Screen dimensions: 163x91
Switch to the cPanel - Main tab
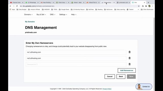77,3
